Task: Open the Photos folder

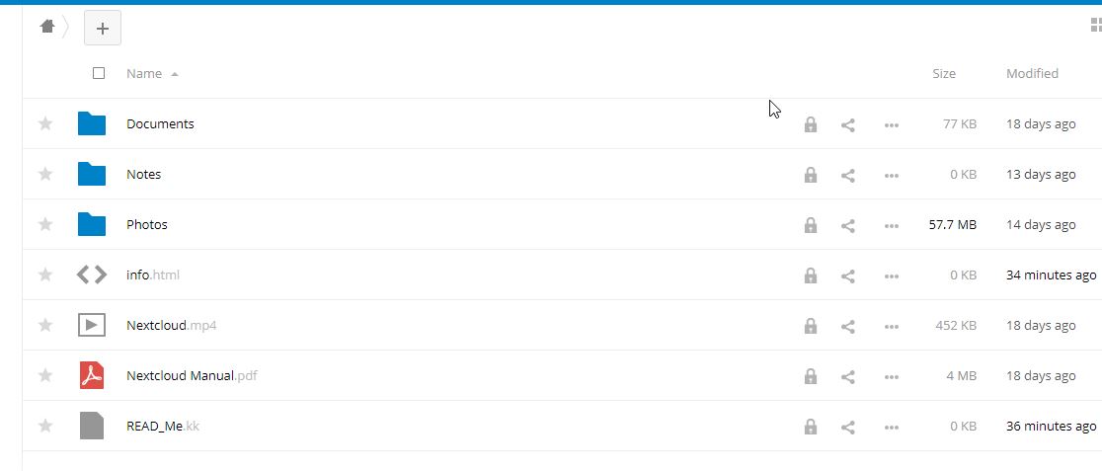Action: coord(147,225)
